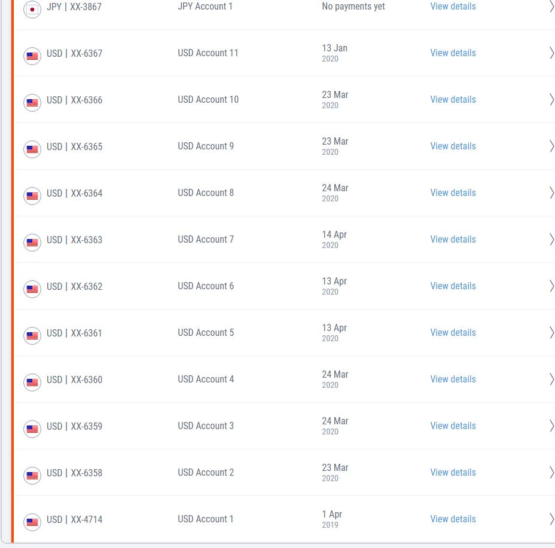
Task: Click the Japan flag icon for XX-3867
Action: (x=32, y=10)
